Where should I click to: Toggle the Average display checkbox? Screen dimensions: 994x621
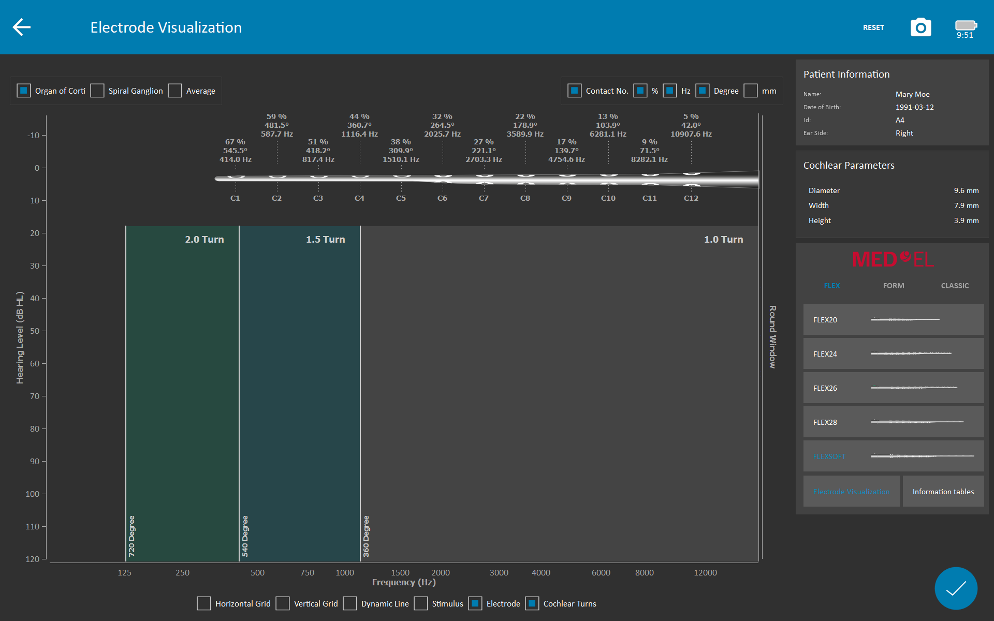coord(177,90)
